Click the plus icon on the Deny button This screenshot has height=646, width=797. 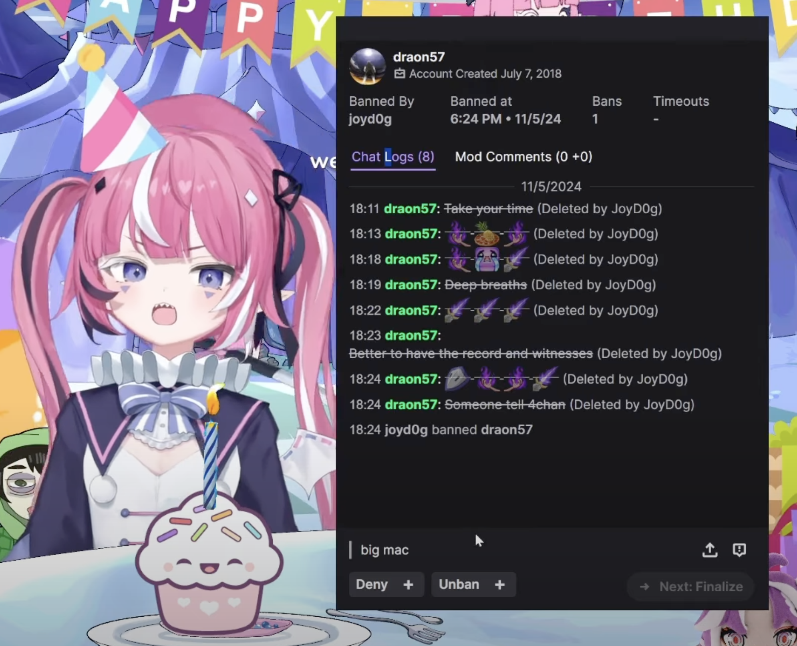pos(408,585)
